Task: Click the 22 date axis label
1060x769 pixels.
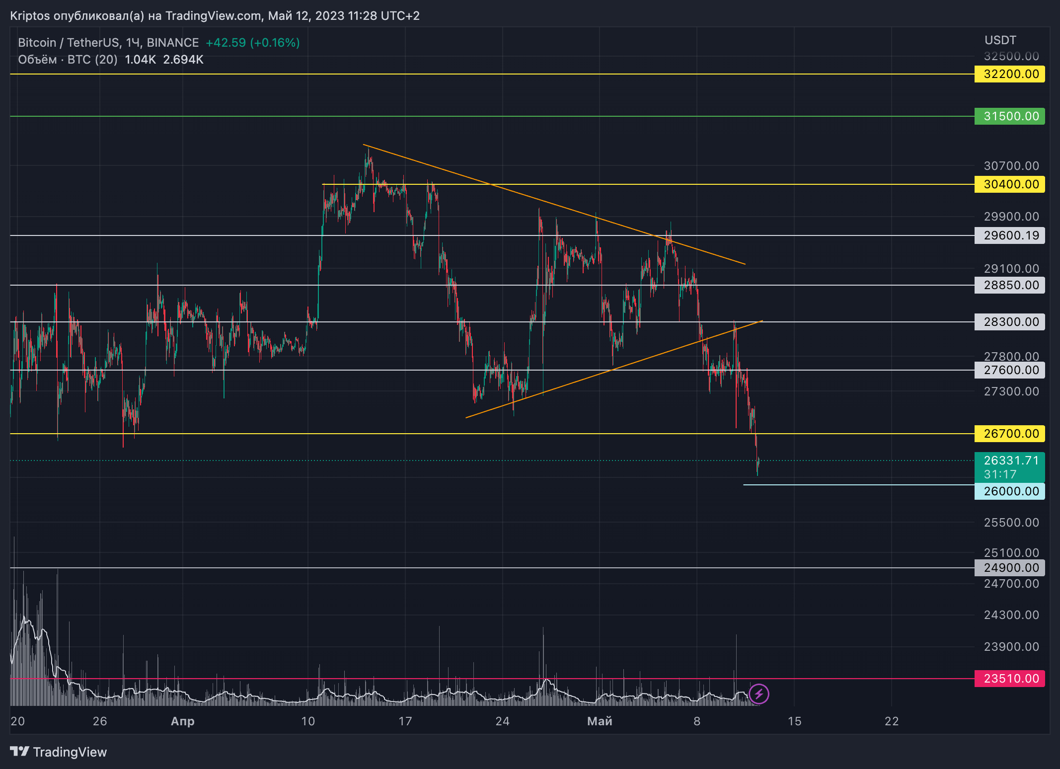Action: click(892, 721)
